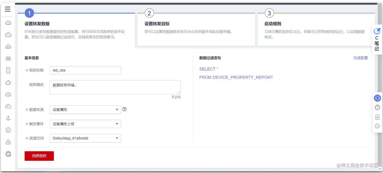Image resolution: width=383 pixels, height=173 pixels.
Task: Open the C笔记 side widget
Action: point(377,40)
